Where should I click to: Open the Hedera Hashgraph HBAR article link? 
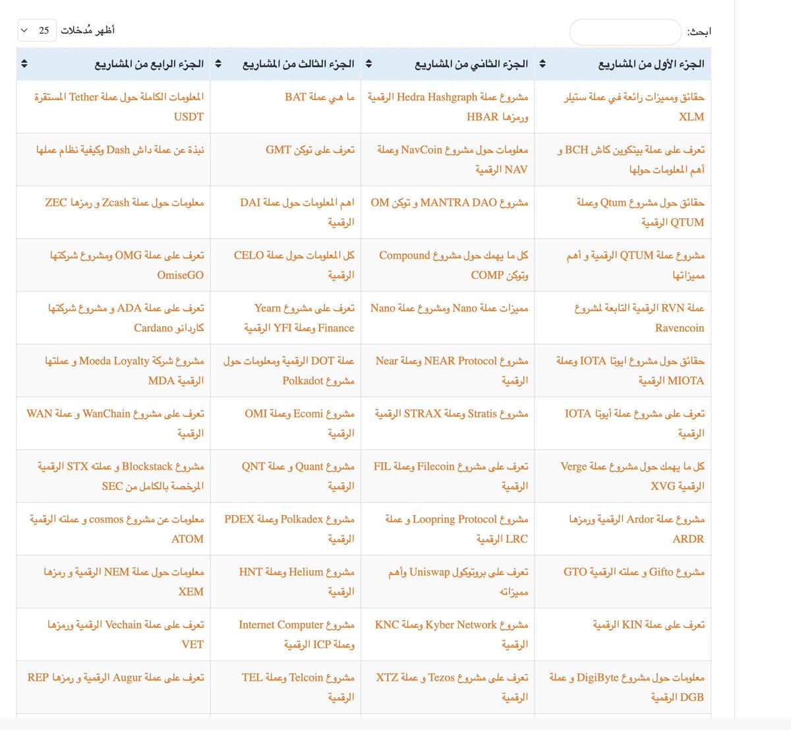[x=448, y=107]
